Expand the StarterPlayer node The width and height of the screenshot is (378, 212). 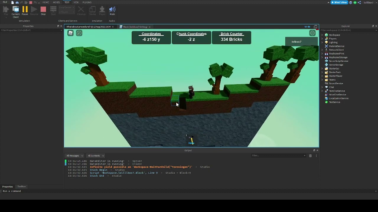coord(322,76)
